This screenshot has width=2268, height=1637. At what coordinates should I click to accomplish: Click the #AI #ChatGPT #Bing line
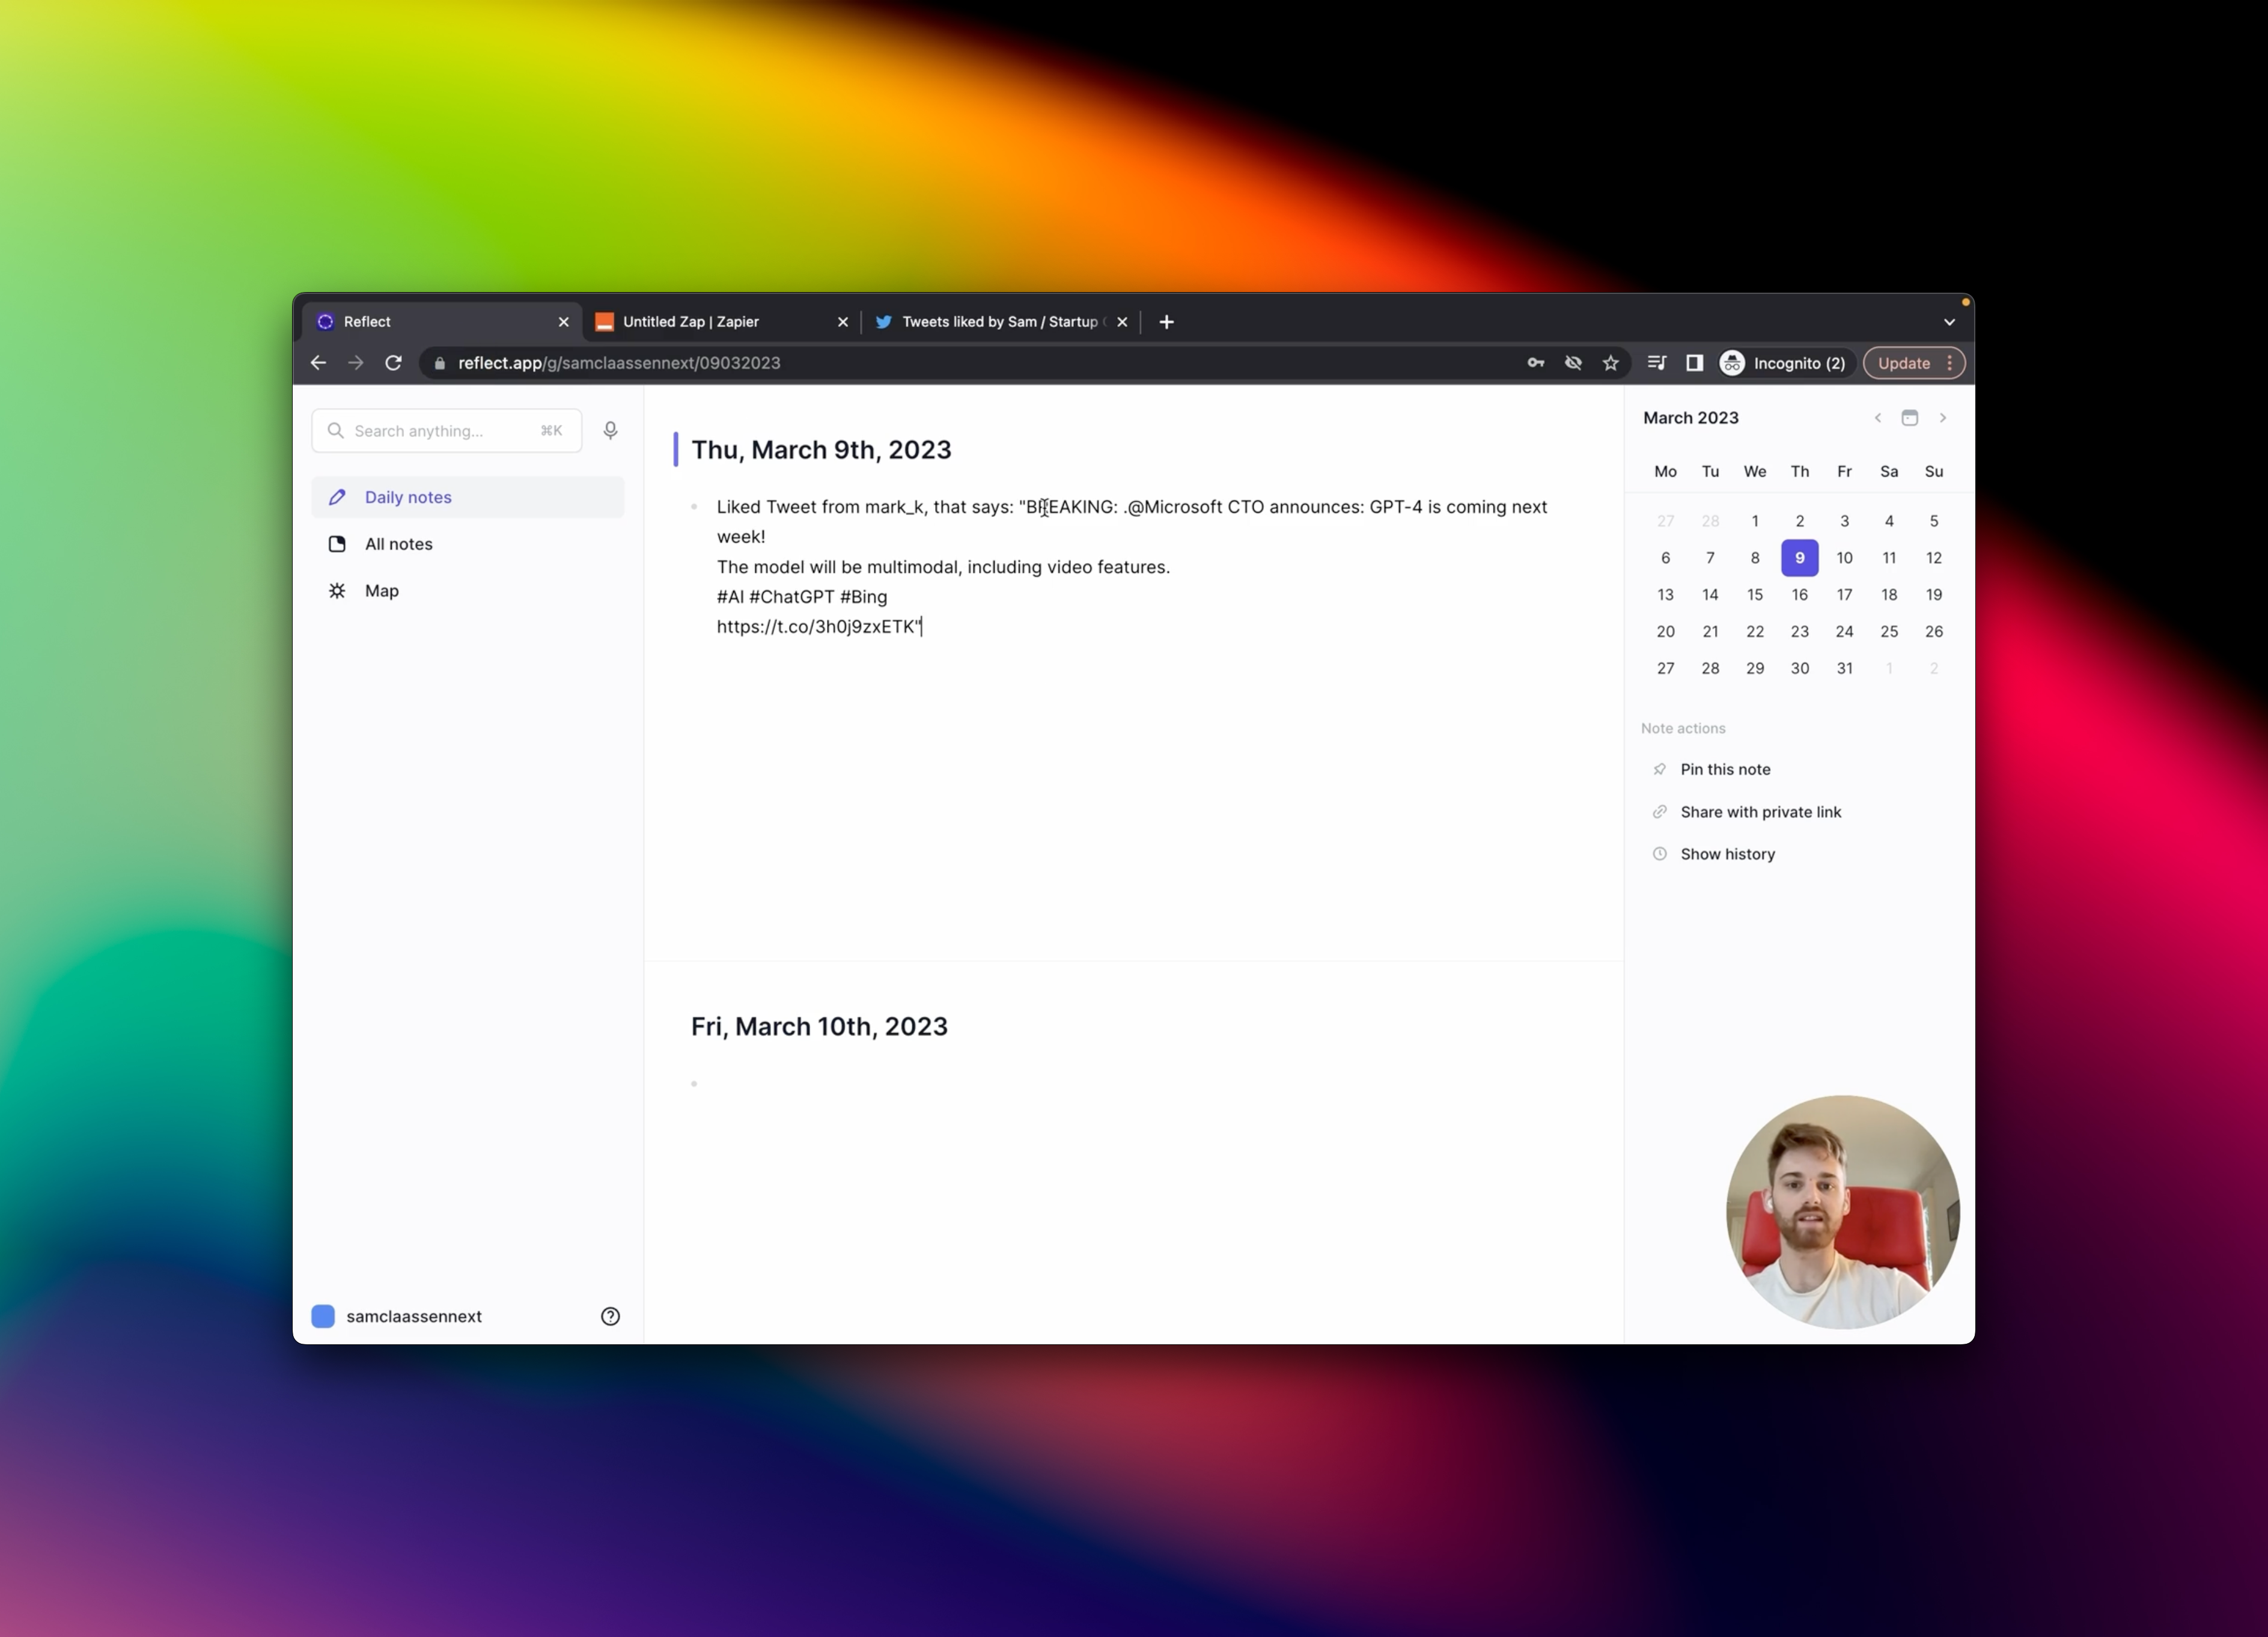(802, 597)
